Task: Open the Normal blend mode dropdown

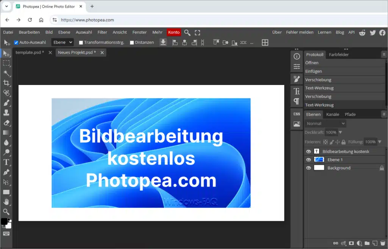Action: [x=325, y=123]
